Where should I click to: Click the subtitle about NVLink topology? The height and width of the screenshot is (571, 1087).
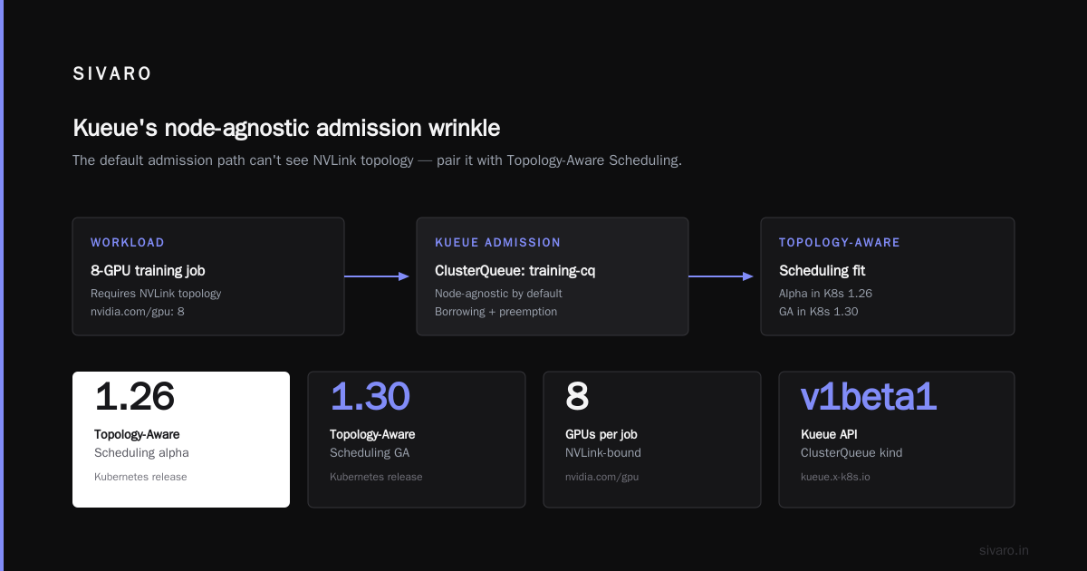tap(377, 160)
